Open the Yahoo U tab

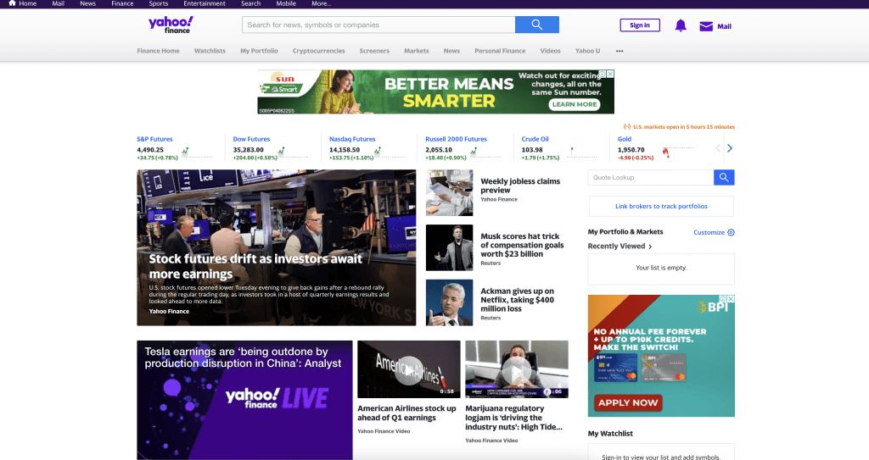point(587,51)
